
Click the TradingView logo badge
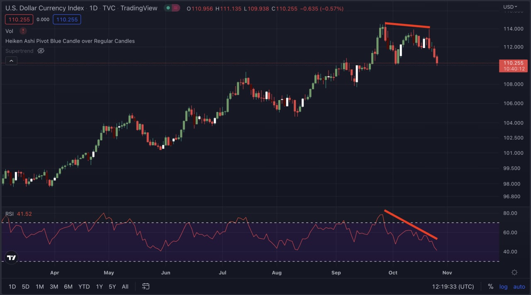pos(12,258)
